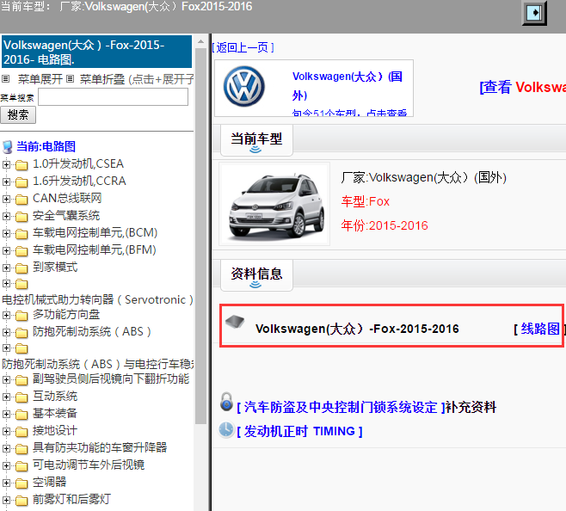Screen dimensions: 566x511
Task: Expand the CAN总线联网 tree node
Action: (x=6, y=199)
